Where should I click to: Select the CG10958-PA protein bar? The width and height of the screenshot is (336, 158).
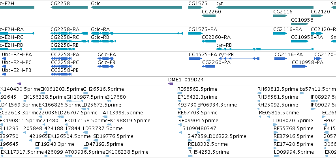coord(299,66)
